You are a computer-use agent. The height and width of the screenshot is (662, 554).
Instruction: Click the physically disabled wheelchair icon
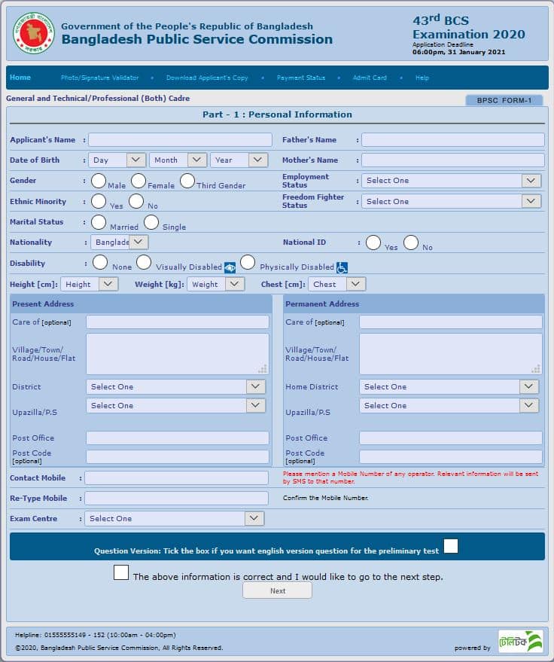[342, 267]
